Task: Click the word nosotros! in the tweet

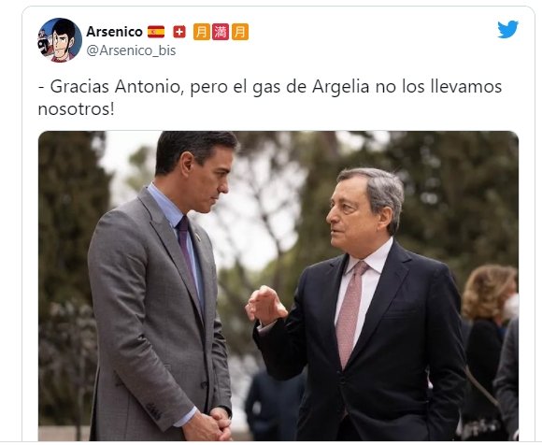Action: coord(76,109)
